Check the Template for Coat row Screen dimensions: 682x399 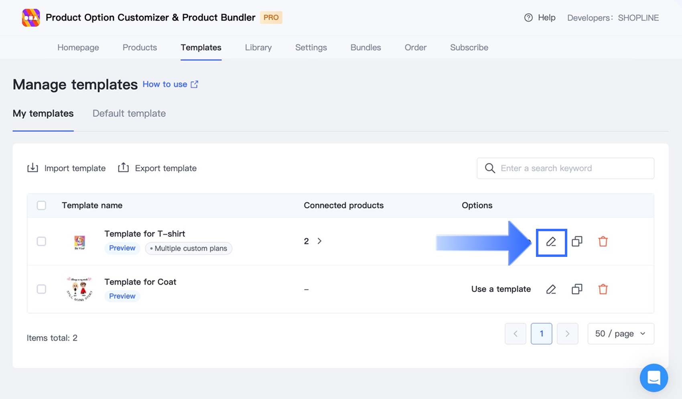[41, 289]
